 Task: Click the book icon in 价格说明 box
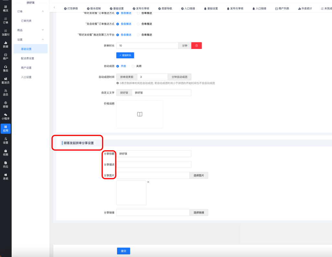(140, 114)
